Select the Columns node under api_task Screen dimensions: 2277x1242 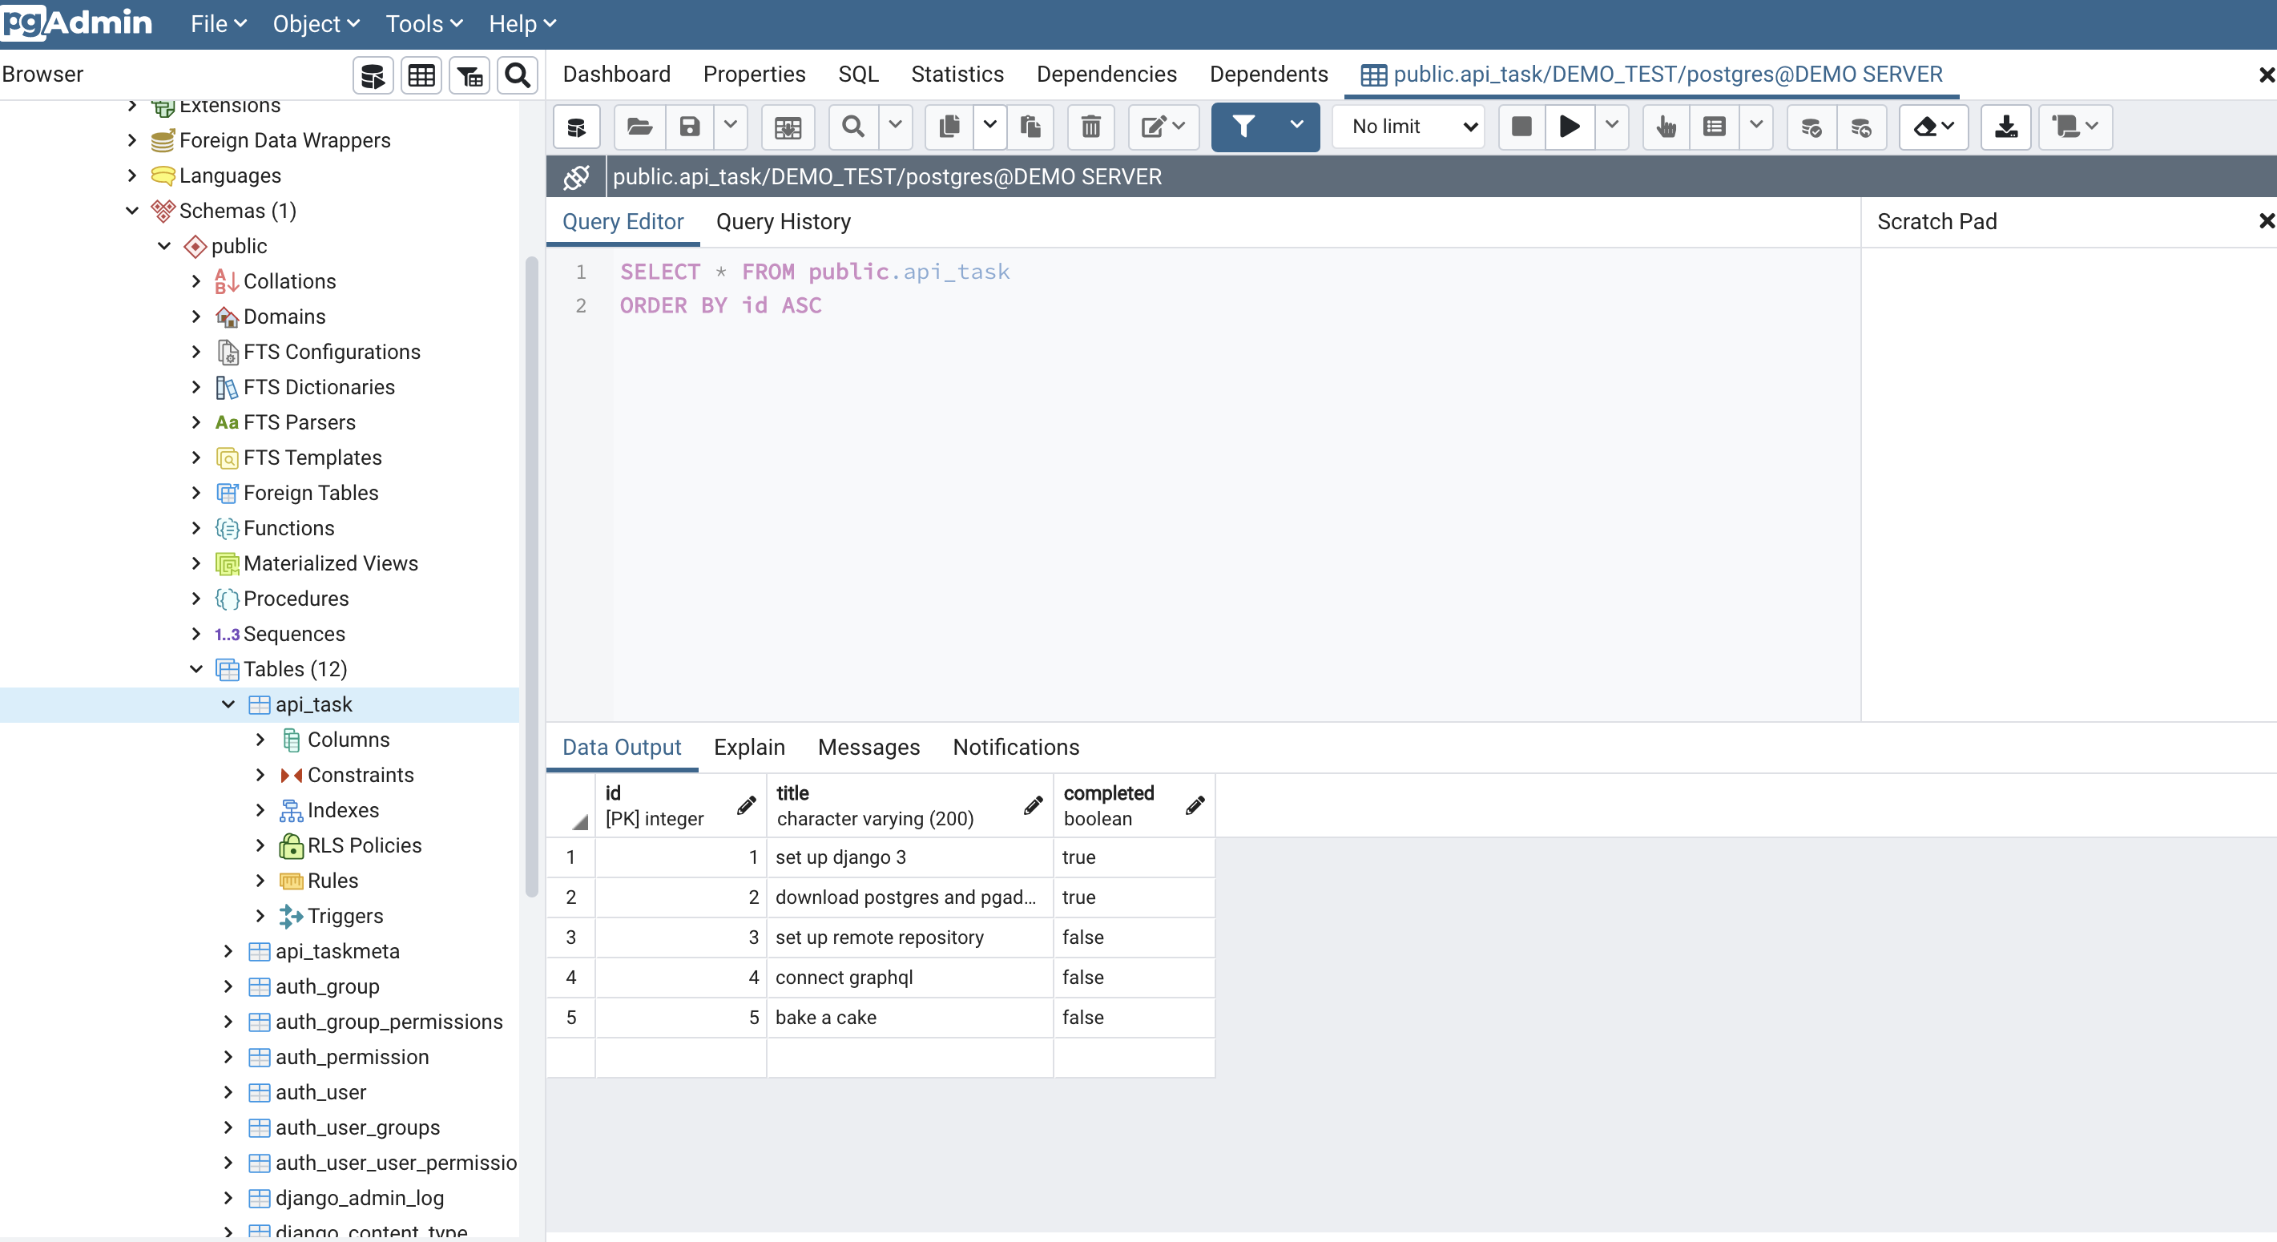pos(349,739)
